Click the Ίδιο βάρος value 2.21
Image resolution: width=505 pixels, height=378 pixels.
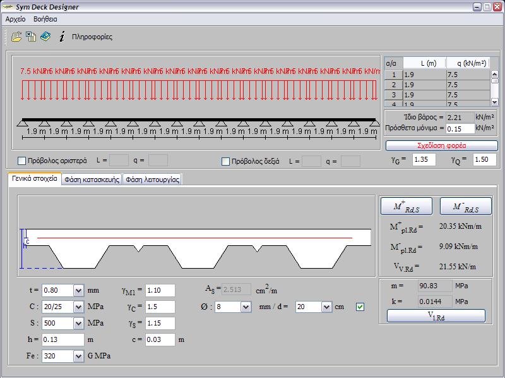click(460, 118)
